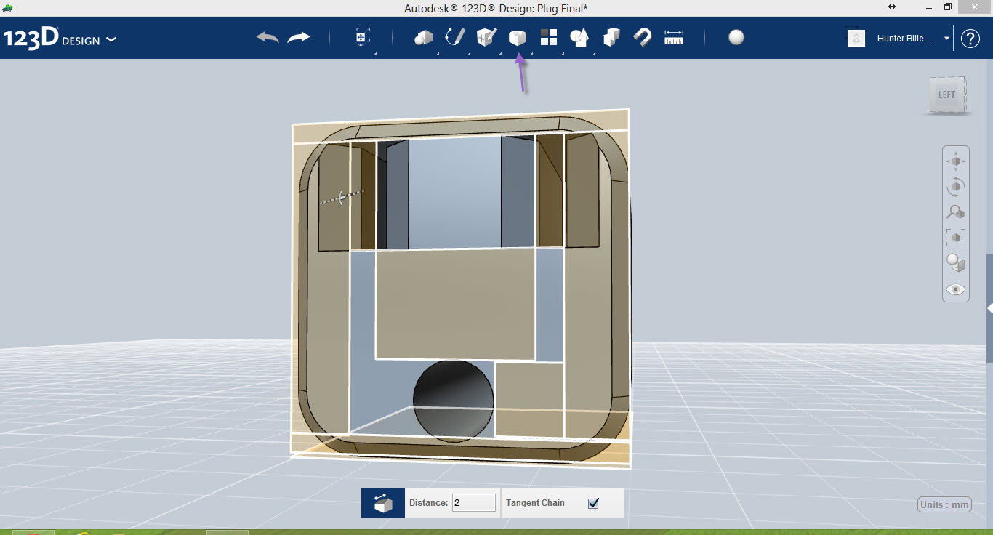Open the Modify tool icon
Screen dimensions: 993x535
(517, 38)
